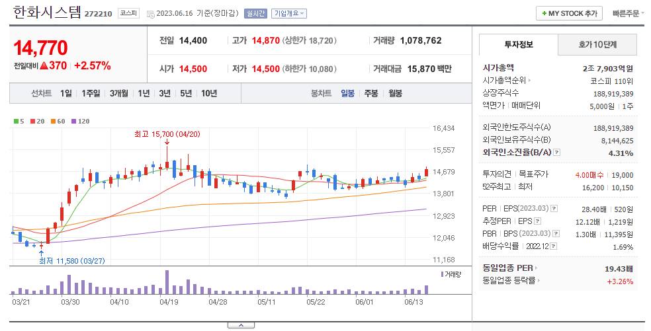Click the 고가 value 14,870

pos(266,41)
